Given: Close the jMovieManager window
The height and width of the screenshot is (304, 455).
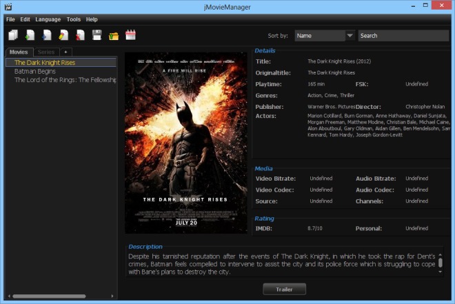Looking at the screenshot, I should [441, 6].
